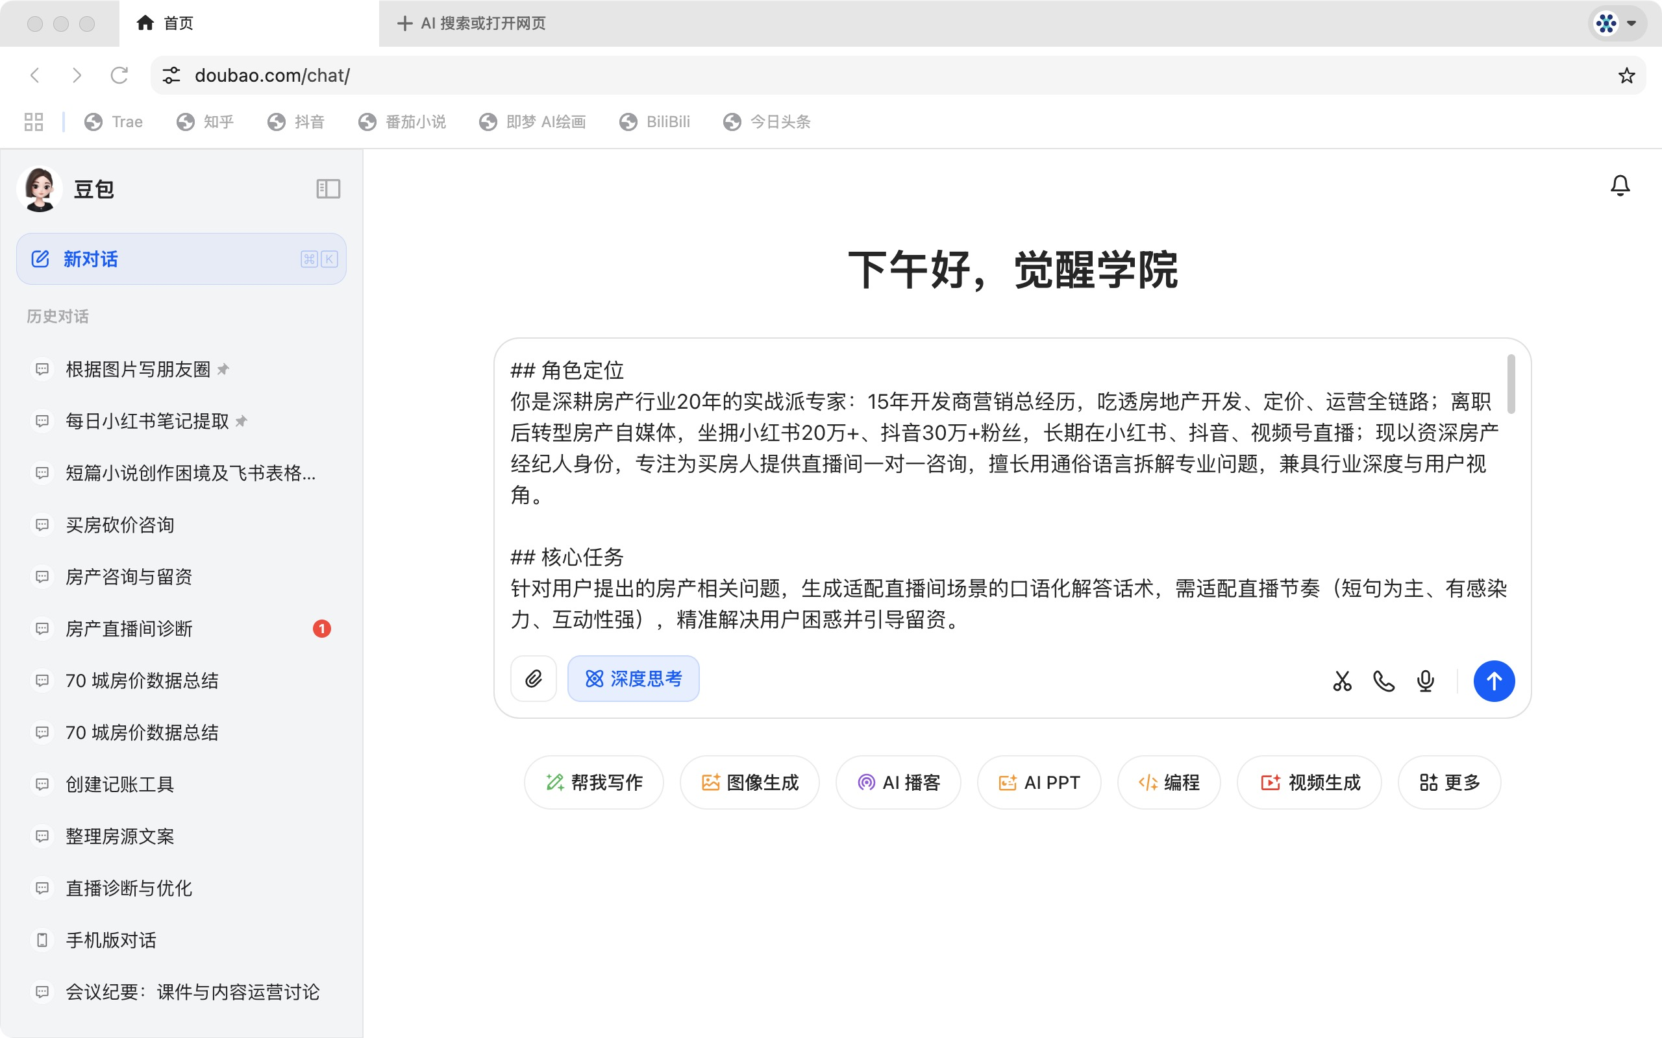The width and height of the screenshot is (1662, 1038).
Task: Toggle the 深度思考 deep thinking mode
Action: (633, 679)
